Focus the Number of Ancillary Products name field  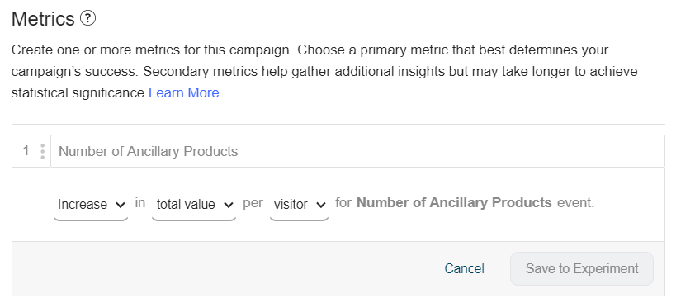point(358,151)
